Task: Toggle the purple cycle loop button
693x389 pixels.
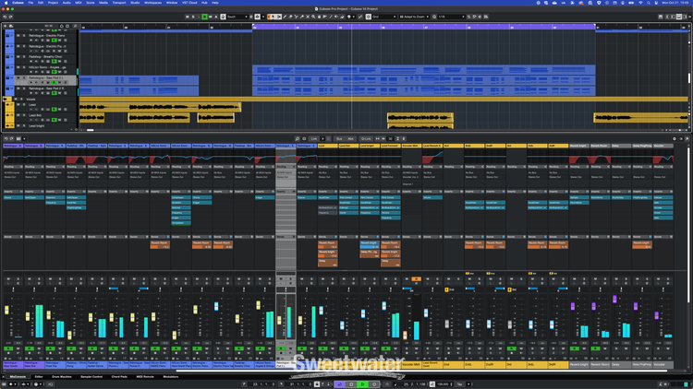Action: pos(339,384)
